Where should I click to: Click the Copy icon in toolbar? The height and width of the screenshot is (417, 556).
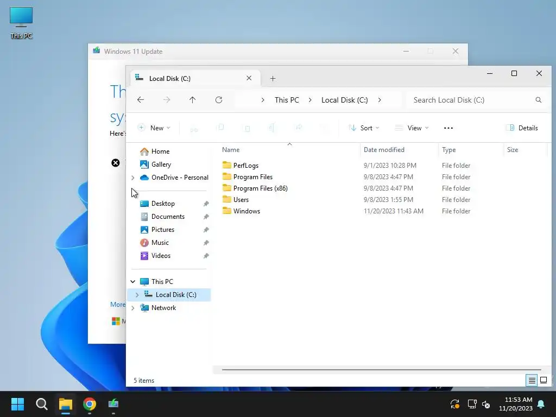click(220, 128)
